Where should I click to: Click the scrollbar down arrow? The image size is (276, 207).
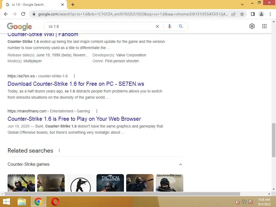click(274, 189)
